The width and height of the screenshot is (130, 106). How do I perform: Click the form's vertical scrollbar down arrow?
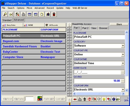click(127, 90)
